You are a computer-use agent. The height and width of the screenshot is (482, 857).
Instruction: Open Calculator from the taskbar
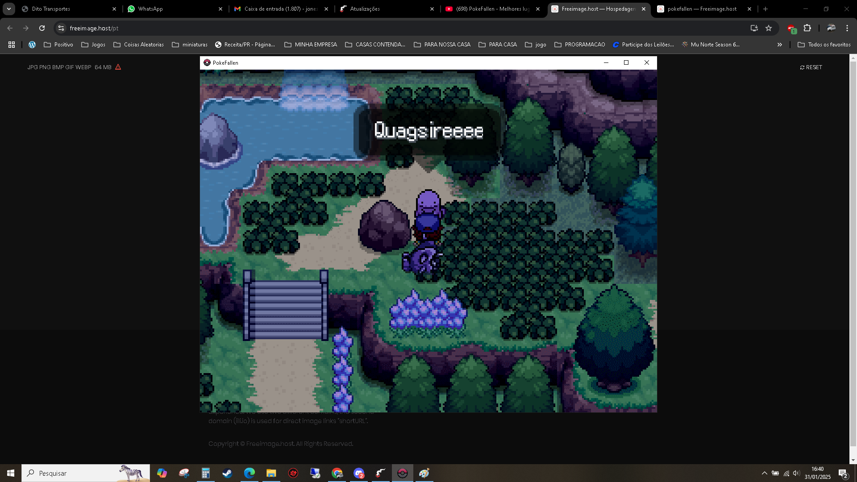(x=206, y=473)
